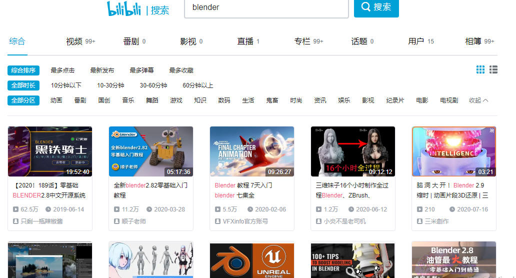Open title 三维妹子16个小时制作全过程
This screenshot has width=516, height=278.
[352, 190]
